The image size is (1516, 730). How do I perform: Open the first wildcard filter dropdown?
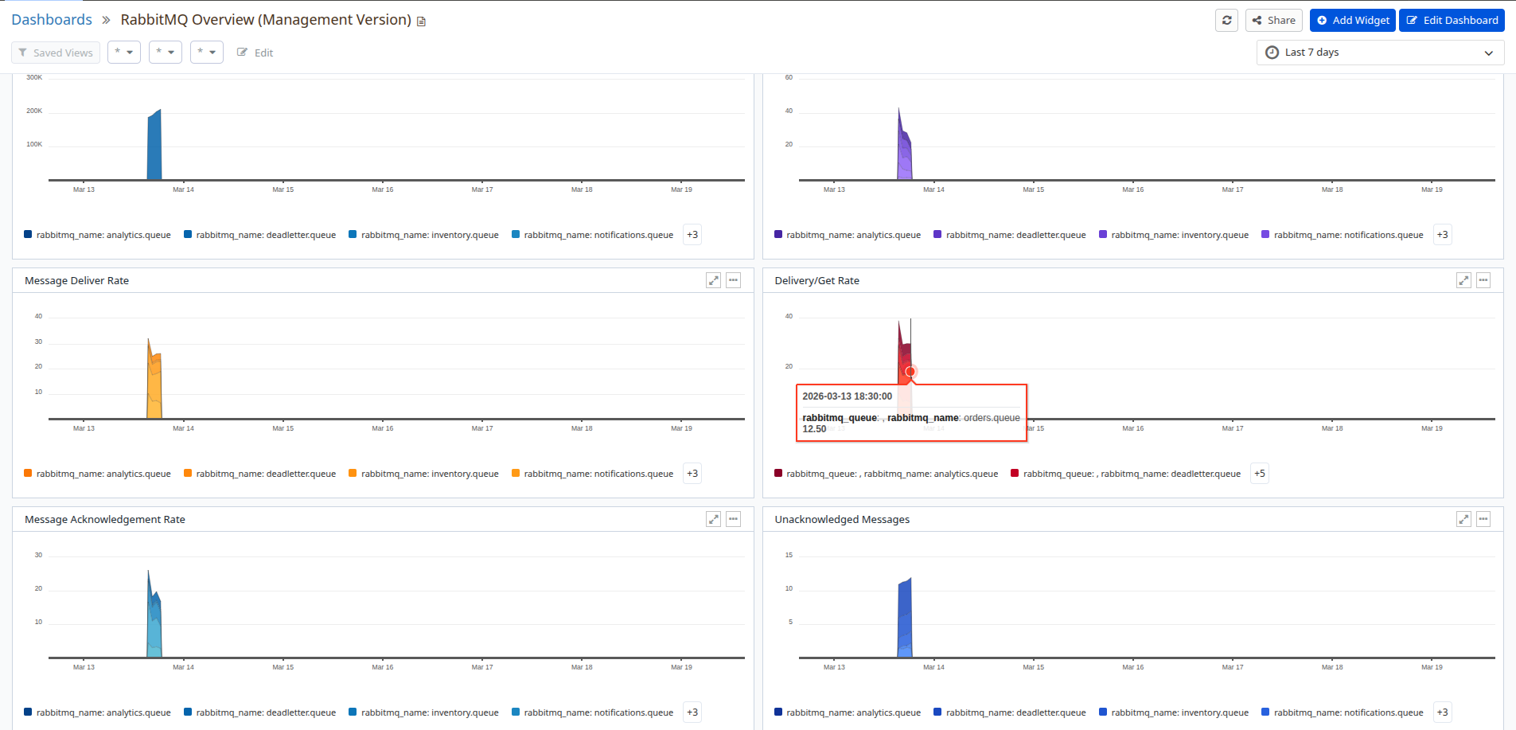pyautogui.click(x=124, y=52)
